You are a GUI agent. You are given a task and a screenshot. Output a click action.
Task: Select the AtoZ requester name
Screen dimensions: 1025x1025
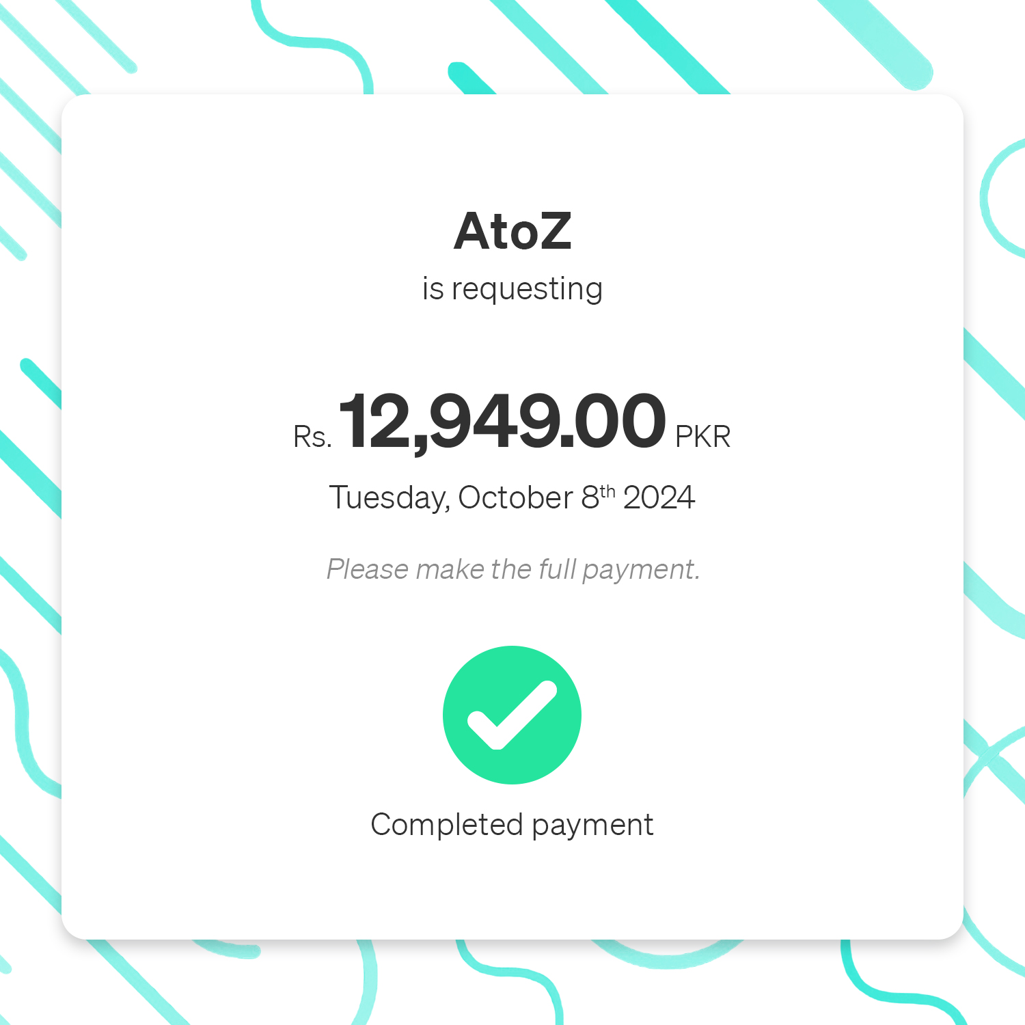click(x=512, y=231)
